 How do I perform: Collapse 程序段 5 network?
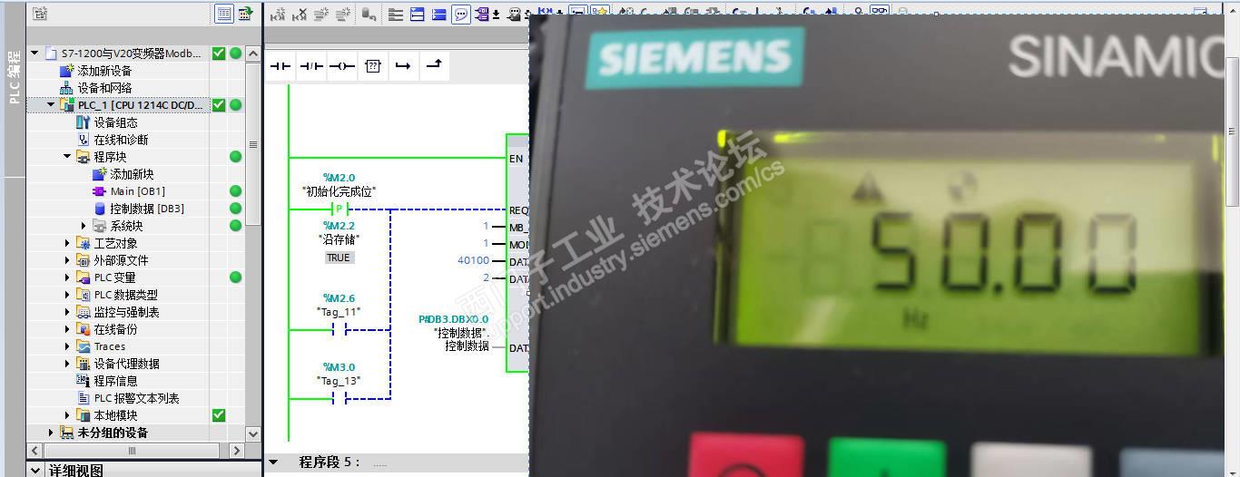point(273,462)
